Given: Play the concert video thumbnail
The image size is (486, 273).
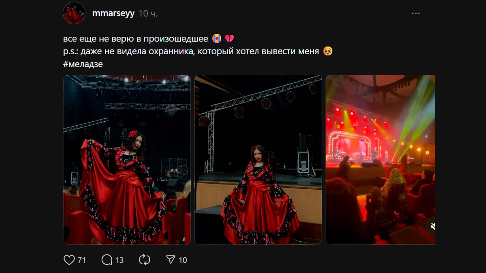Looking at the screenshot, I should 380,160.
